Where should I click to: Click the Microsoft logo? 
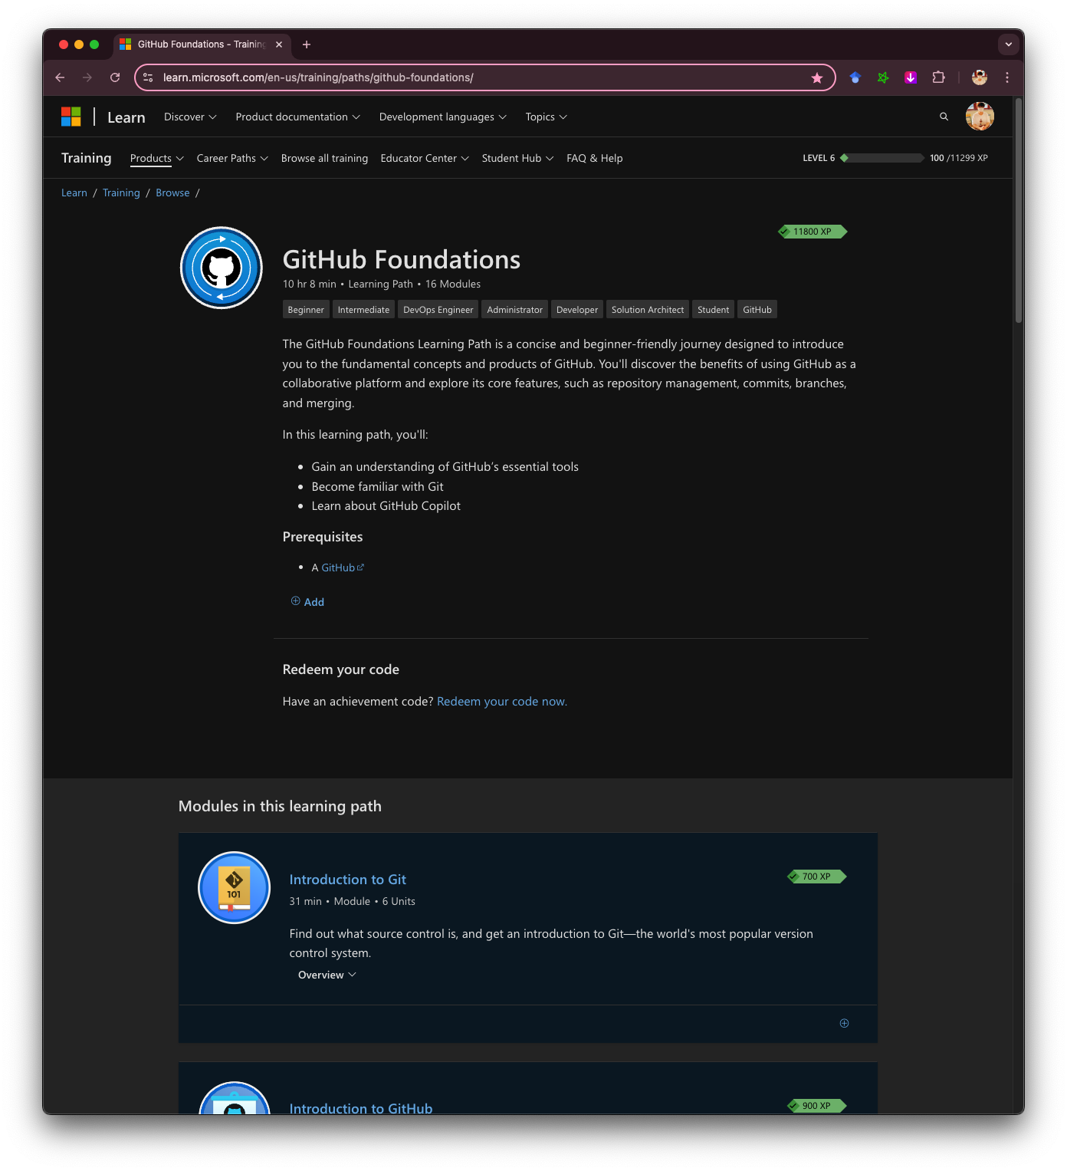pos(71,117)
